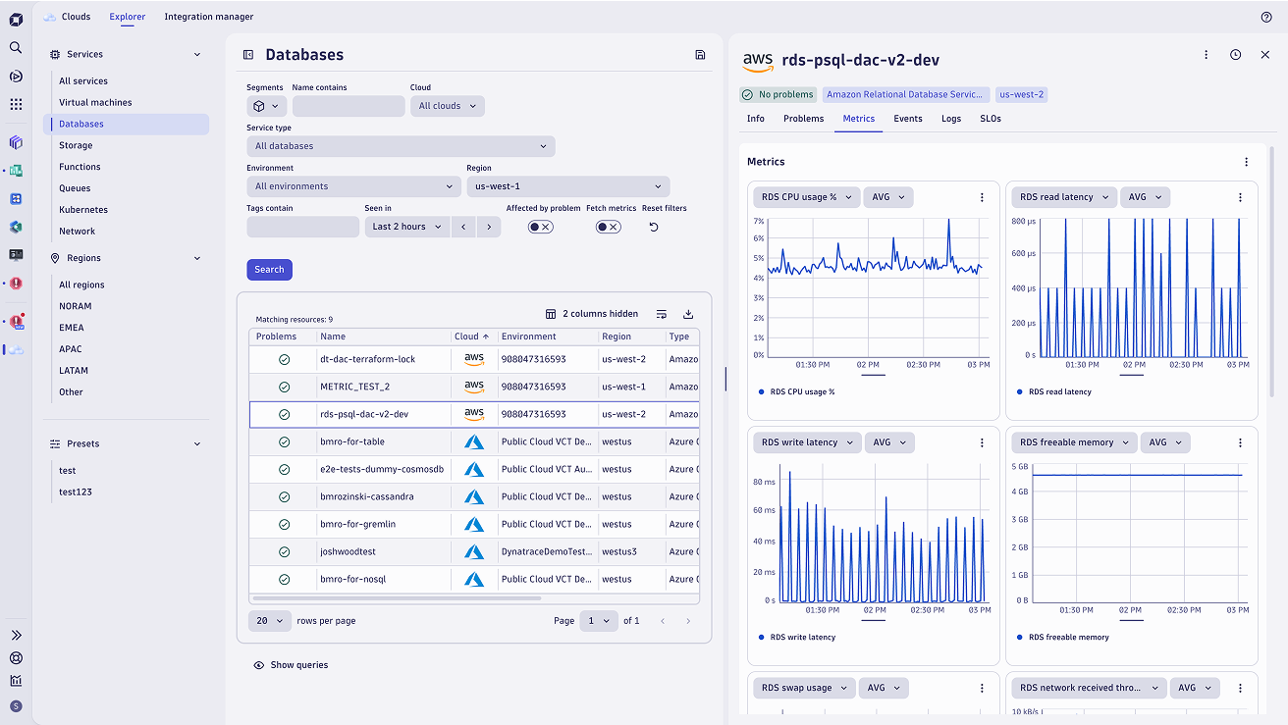The height and width of the screenshot is (725, 1288).
Task: Collapse the Services section in sidebar
Action: [x=197, y=55]
